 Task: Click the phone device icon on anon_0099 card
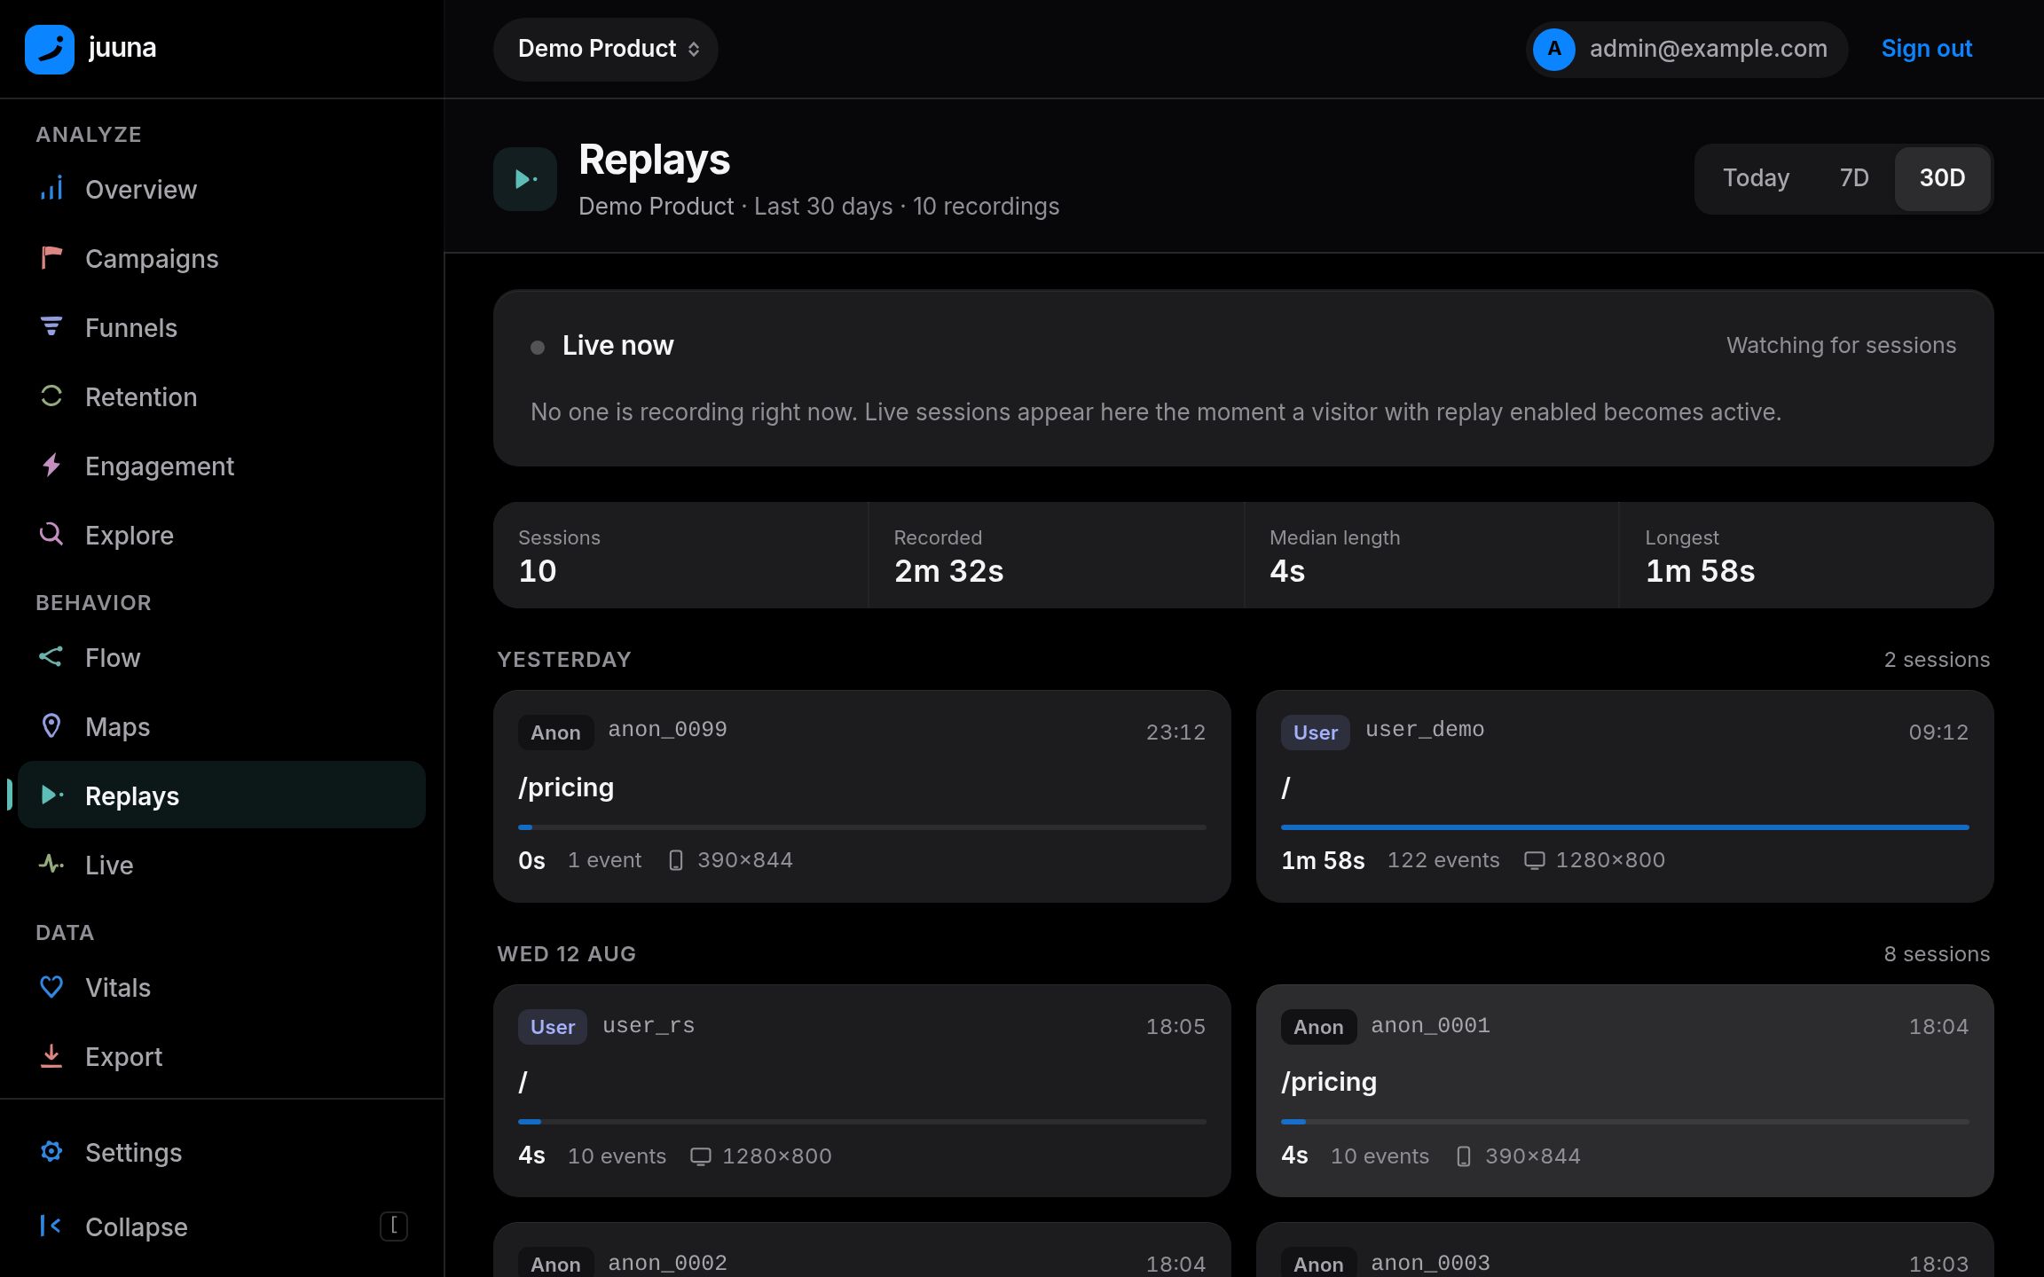coord(676,860)
